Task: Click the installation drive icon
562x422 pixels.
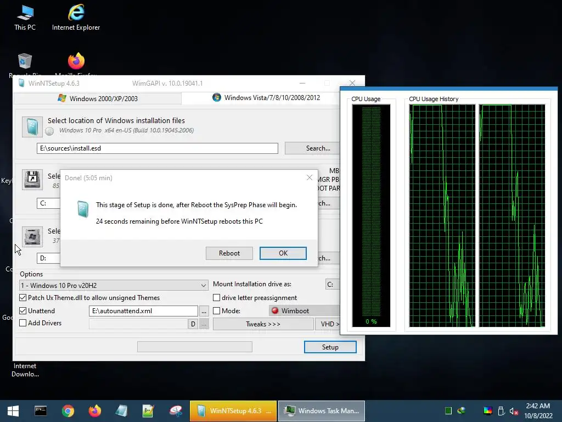Action: [32, 236]
